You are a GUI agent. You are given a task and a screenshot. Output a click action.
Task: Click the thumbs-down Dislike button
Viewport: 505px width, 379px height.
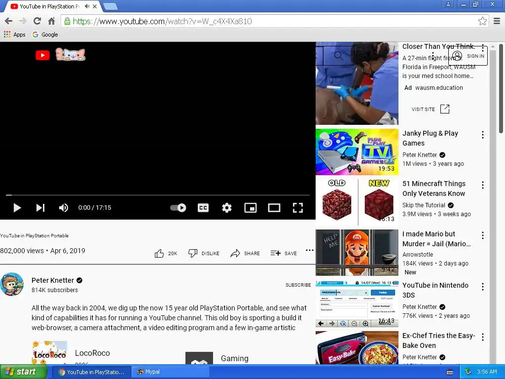[204, 253]
